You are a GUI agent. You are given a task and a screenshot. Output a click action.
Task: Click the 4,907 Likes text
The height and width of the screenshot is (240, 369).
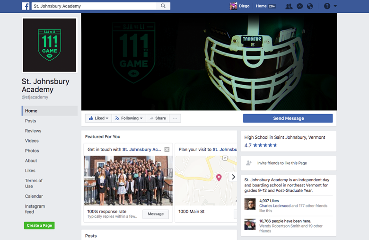click(x=269, y=201)
